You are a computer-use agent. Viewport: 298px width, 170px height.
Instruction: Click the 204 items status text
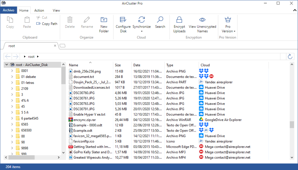click(13, 167)
